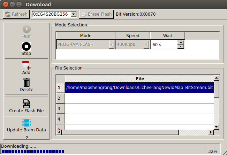Click the Create Flash File icon
The image size is (227, 155).
tap(26, 104)
